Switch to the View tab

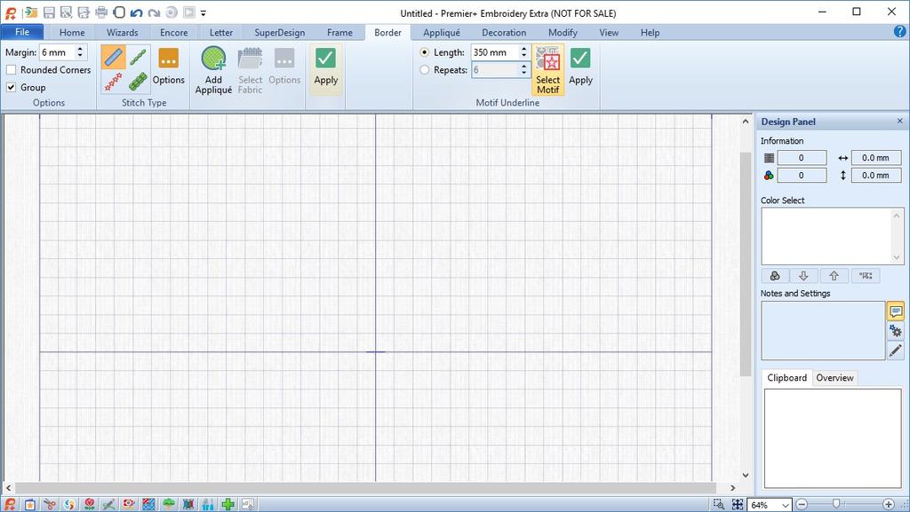(x=609, y=33)
